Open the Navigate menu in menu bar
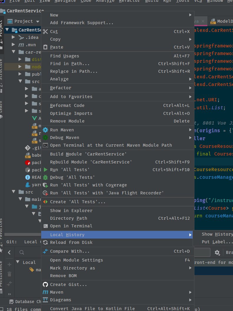The width and height of the screenshot is (233, 311). pos(65,1)
